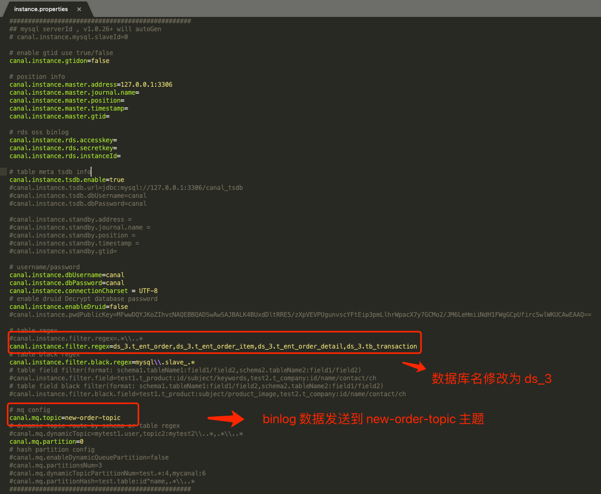Click the commented canal.mq.dynamicTopic line
601x494 pixels.
point(126,434)
